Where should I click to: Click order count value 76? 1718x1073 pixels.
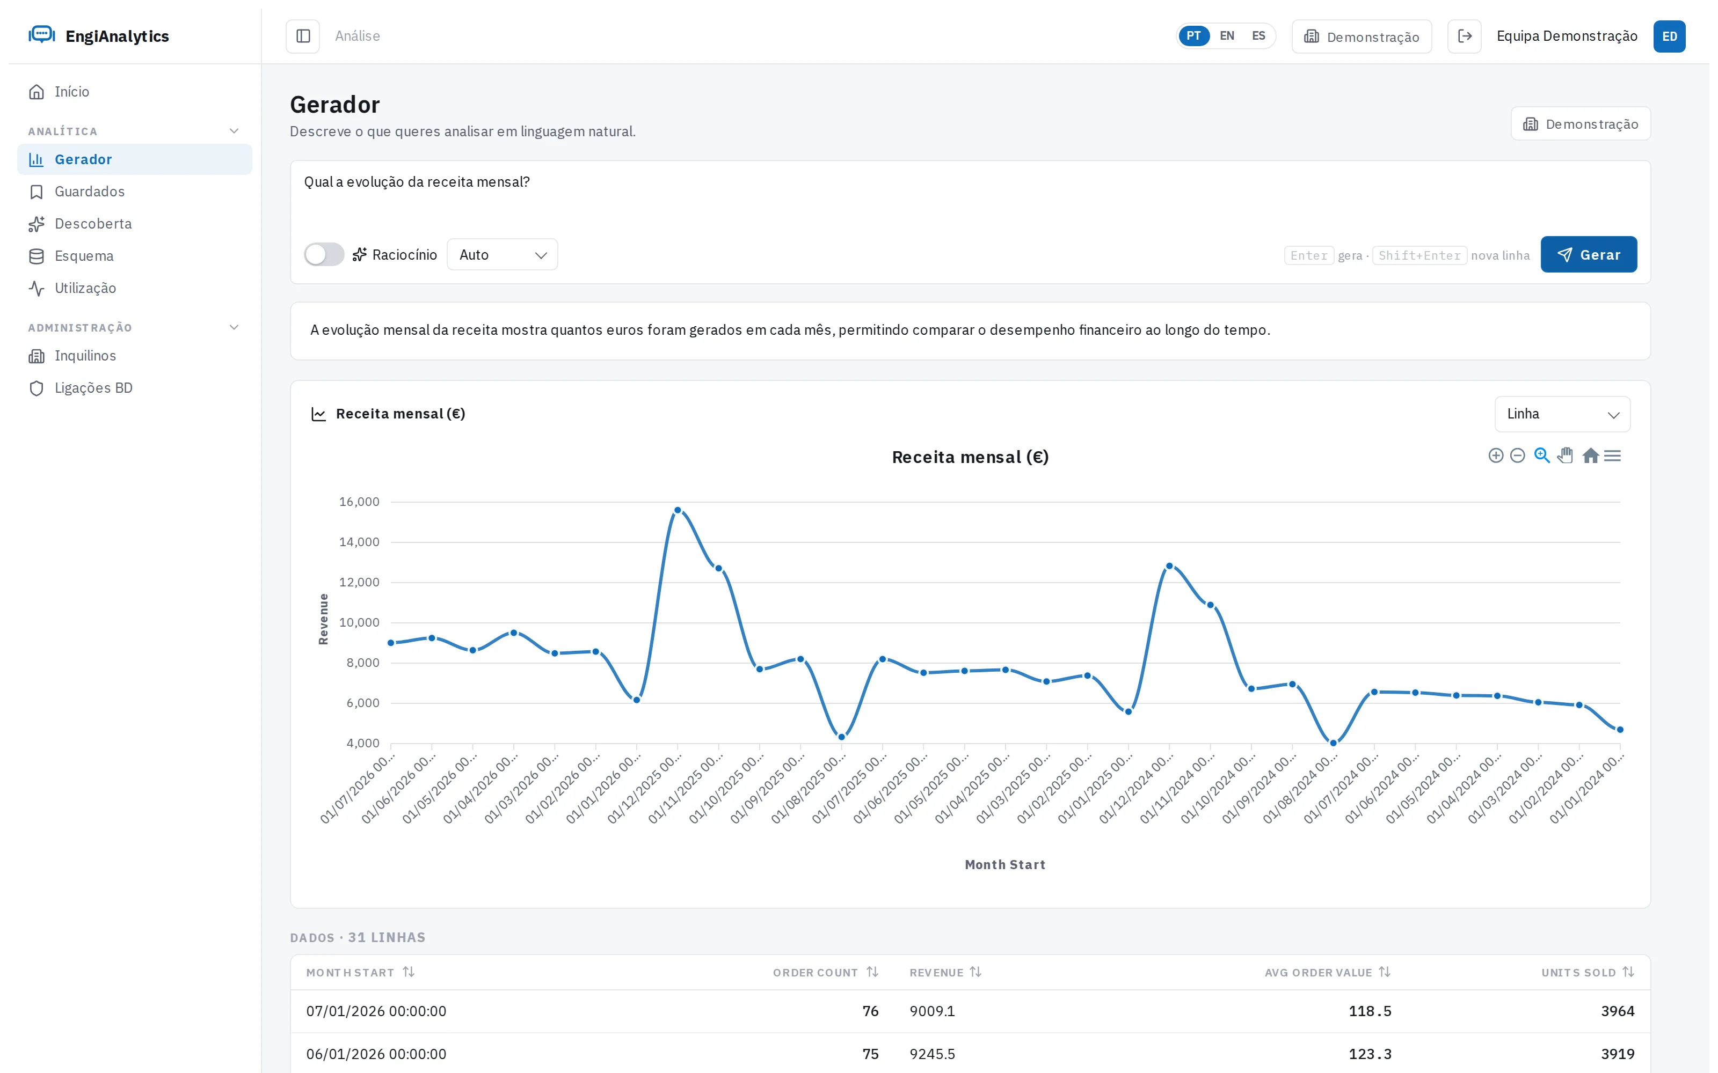(x=870, y=1011)
